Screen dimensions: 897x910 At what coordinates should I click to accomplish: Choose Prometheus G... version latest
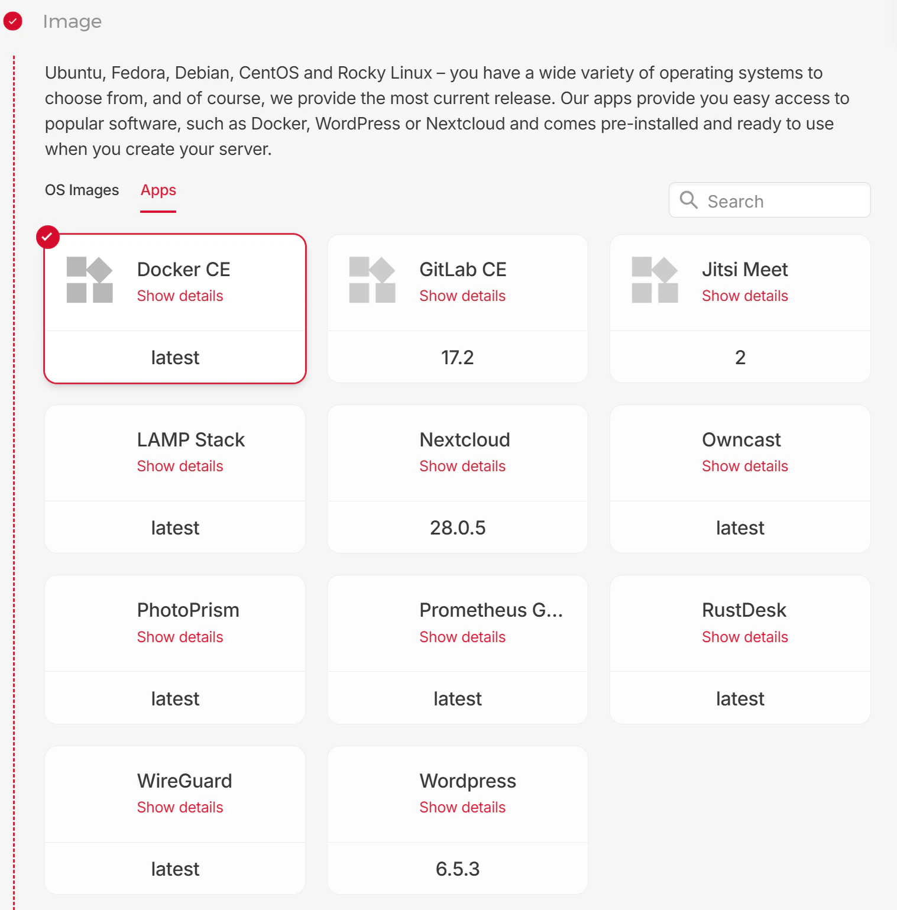coord(458,698)
